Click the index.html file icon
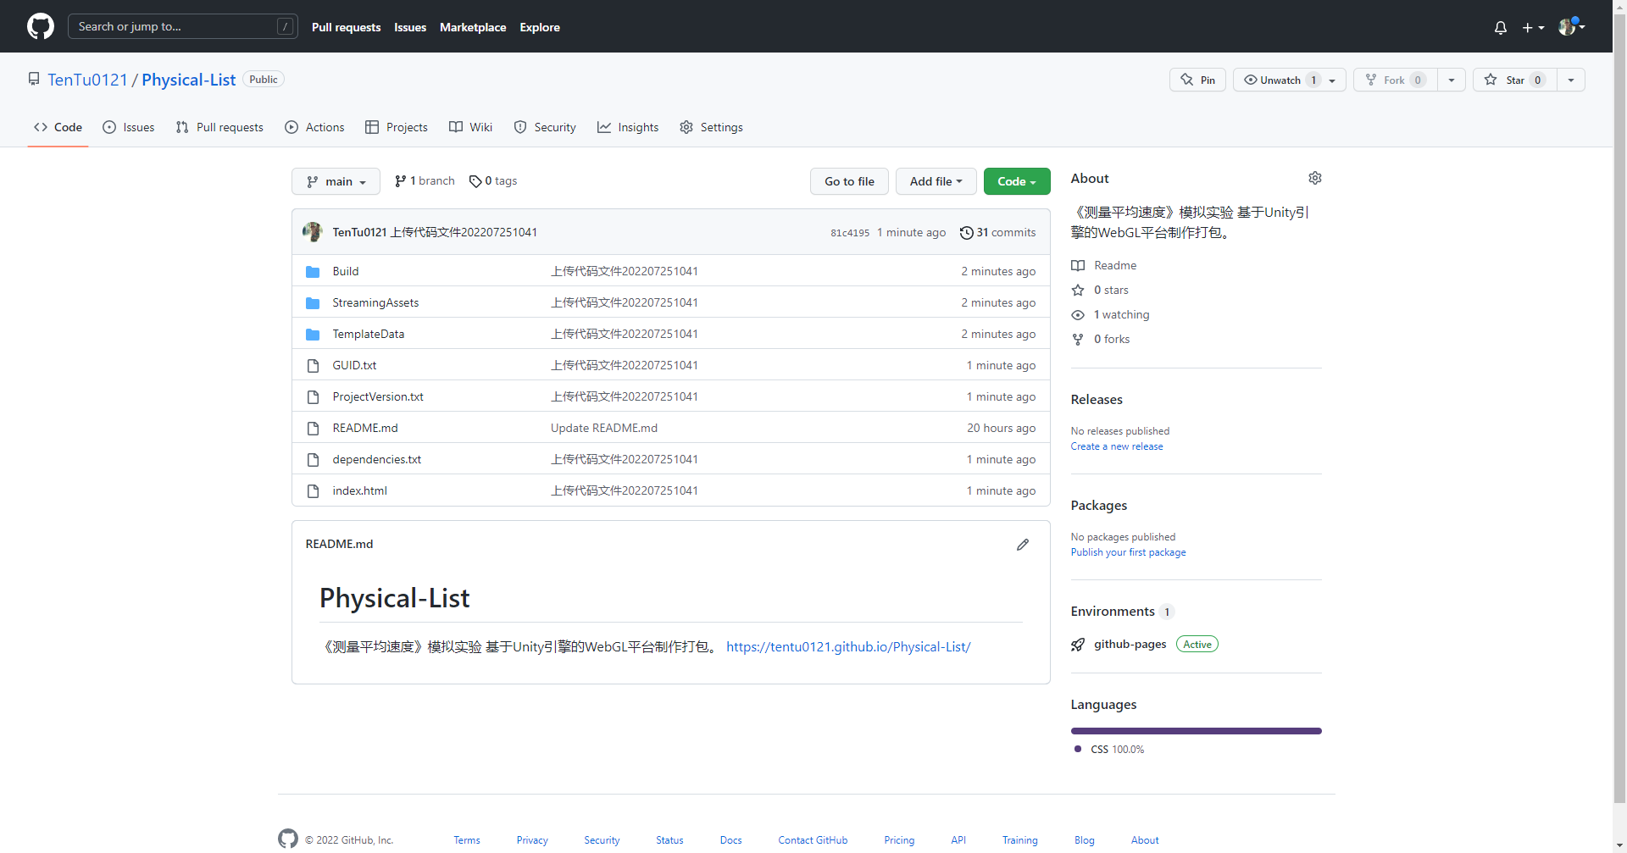The width and height of the screenshot is (1627, 853). tap(313, 491)
